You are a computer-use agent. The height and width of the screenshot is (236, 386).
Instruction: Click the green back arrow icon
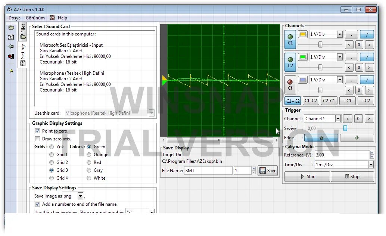(x=11, y=47)
